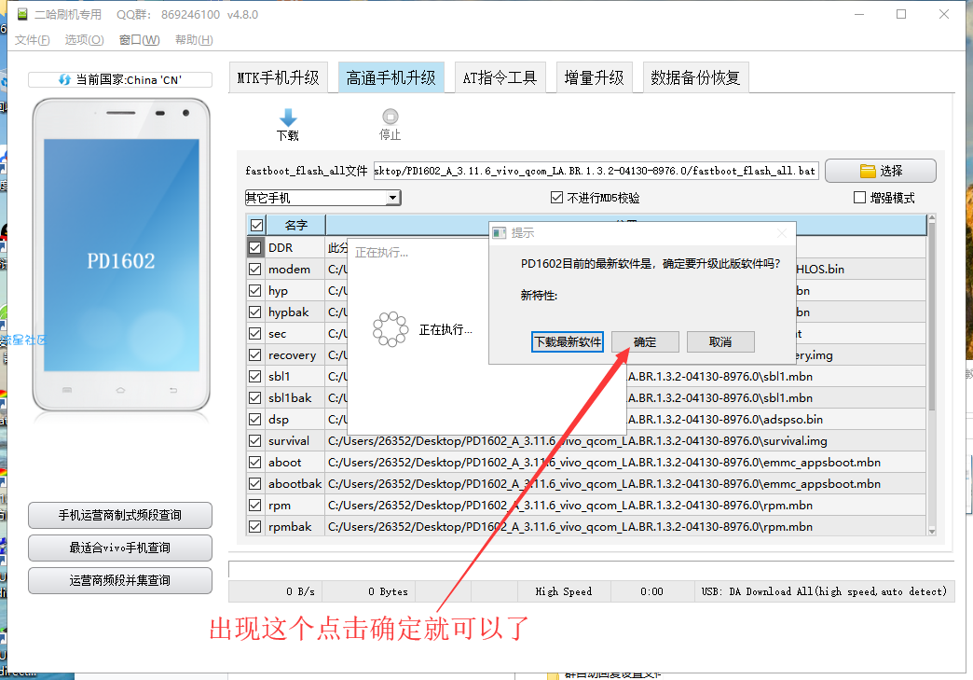Click the scrollbar down arrow in partition list

pos(931,531)
